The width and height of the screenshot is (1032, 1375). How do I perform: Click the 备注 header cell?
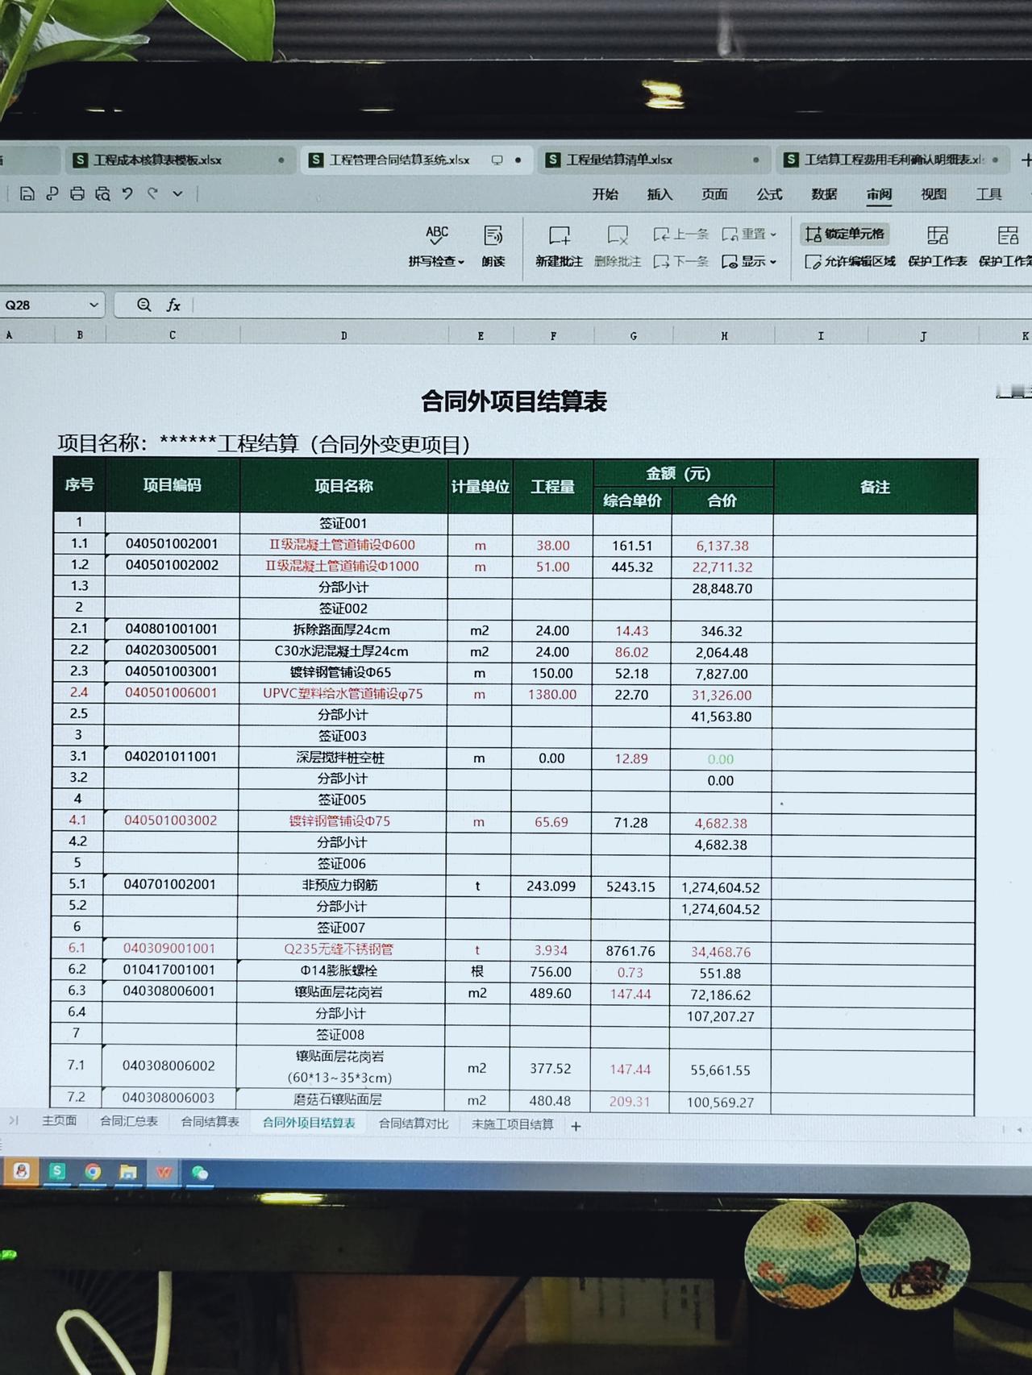[875, 487]
